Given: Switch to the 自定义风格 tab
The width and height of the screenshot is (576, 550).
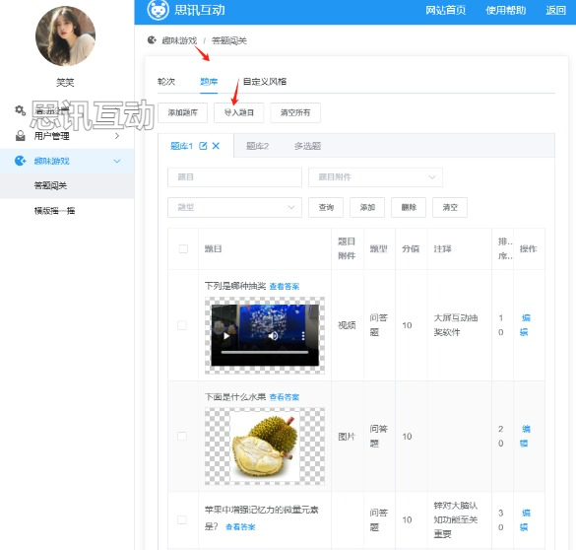Looking at the screenshot, I should click(265, 82).
